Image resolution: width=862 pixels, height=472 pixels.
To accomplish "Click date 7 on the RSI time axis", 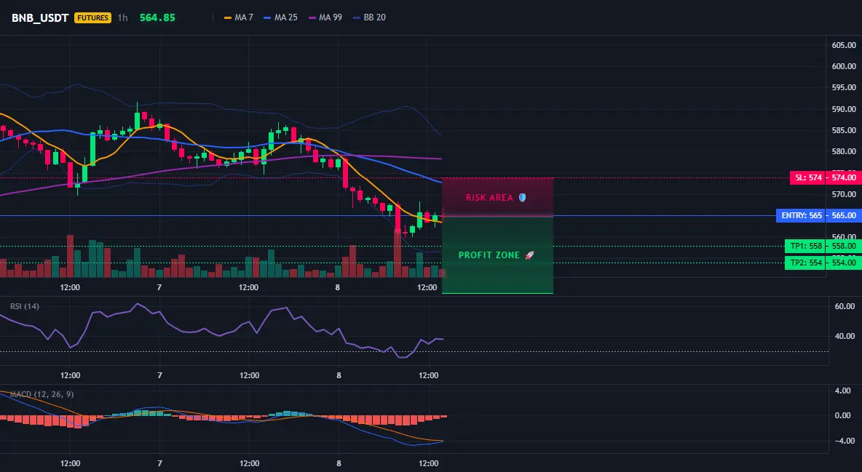I will point(160,375).
